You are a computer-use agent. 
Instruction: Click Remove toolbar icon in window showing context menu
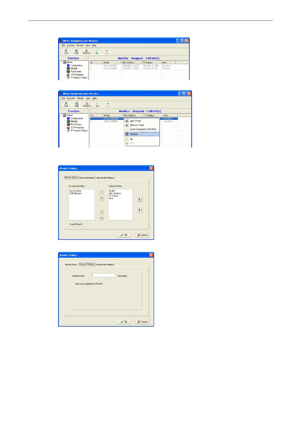87,104
